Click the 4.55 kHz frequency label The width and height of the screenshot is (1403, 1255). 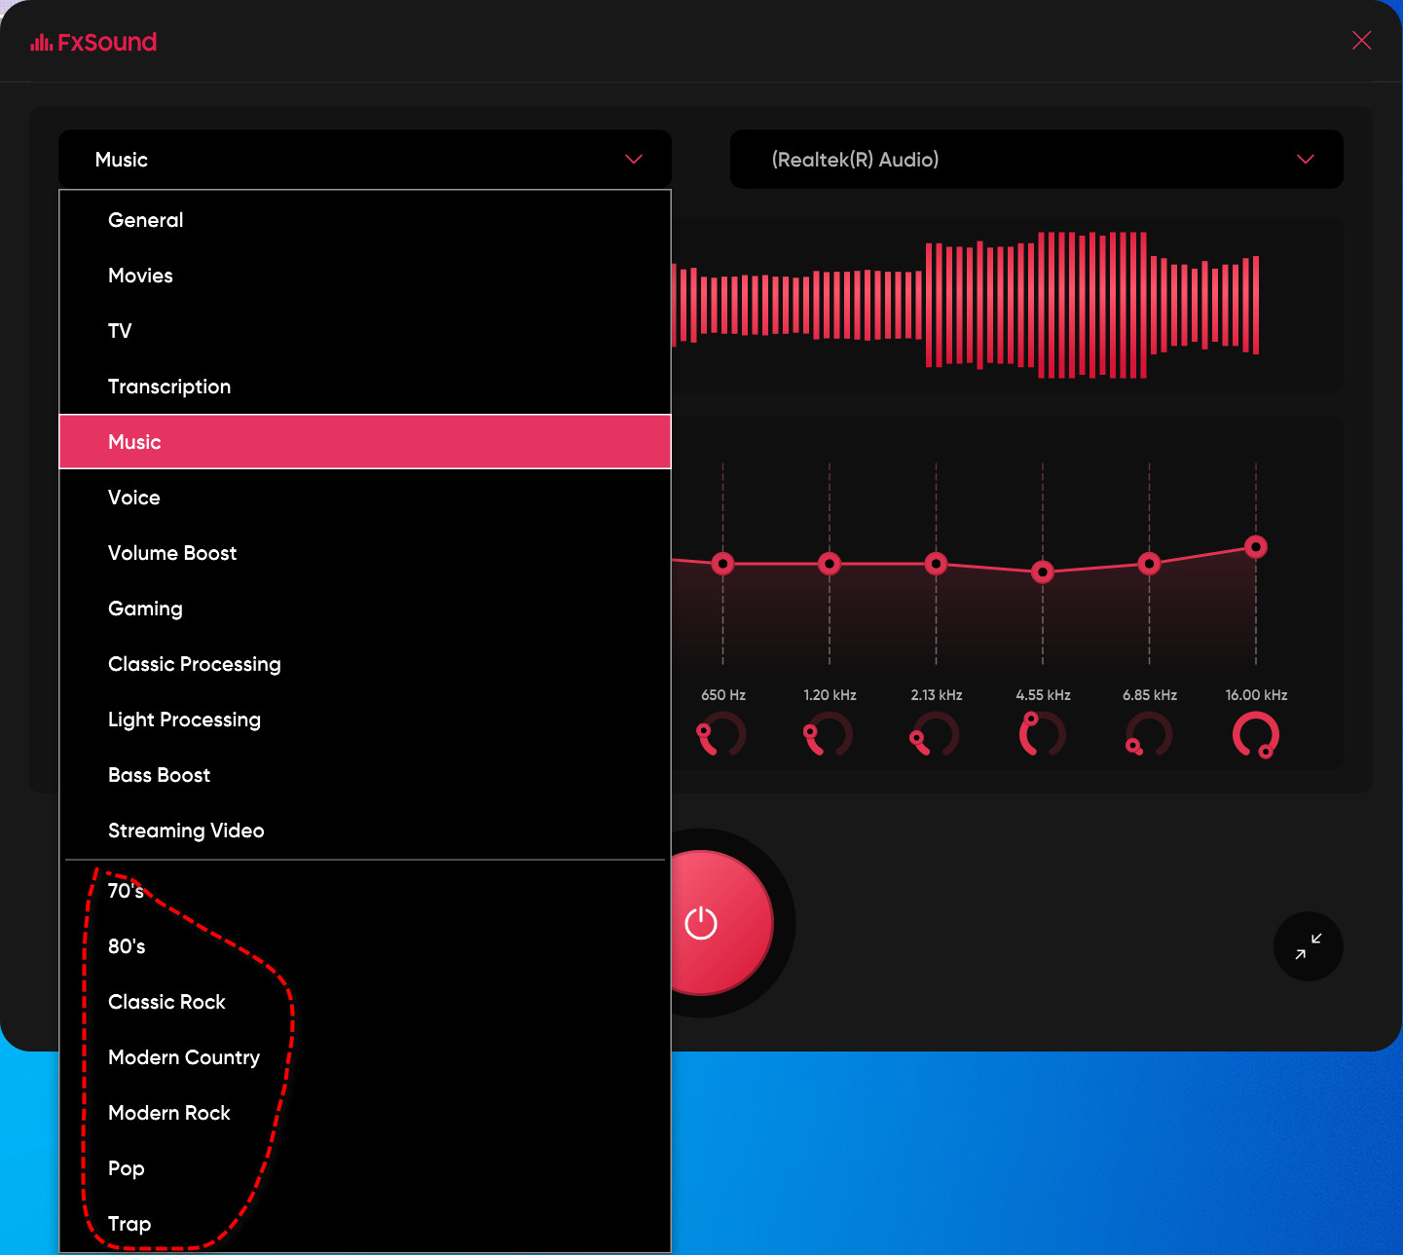[x=1043, y=695]
